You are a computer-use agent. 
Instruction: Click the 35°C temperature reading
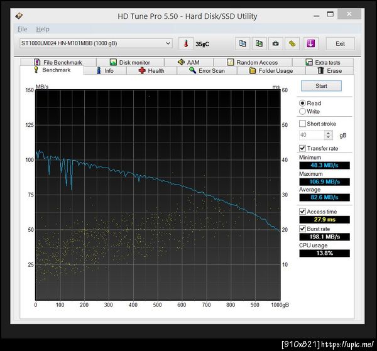click(202, 44)
